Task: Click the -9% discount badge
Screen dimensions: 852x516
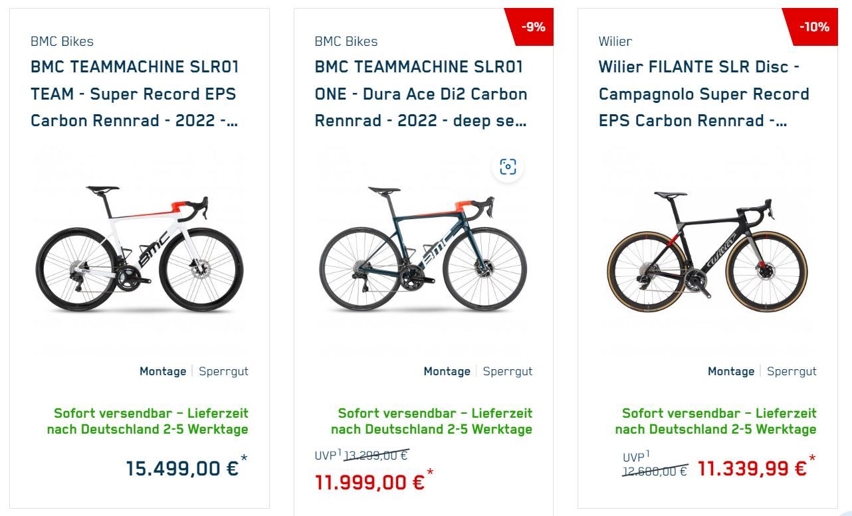Action: pos(533,27)
